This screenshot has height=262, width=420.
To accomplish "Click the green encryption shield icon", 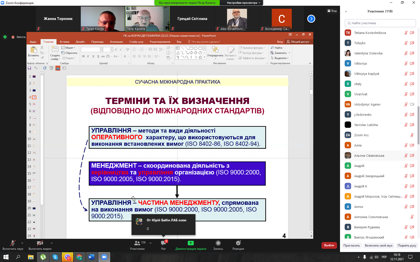I will tap(5, 37).
